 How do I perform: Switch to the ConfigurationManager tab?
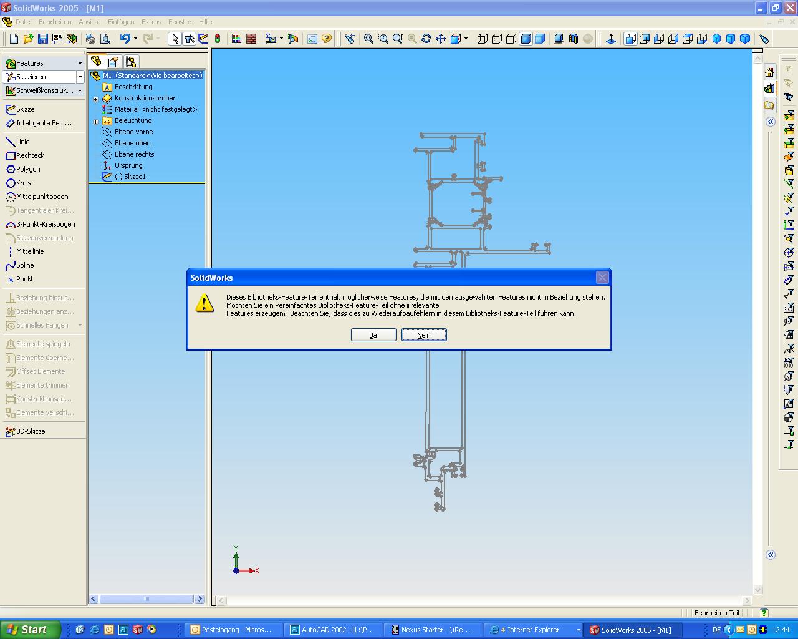point(130,61)
